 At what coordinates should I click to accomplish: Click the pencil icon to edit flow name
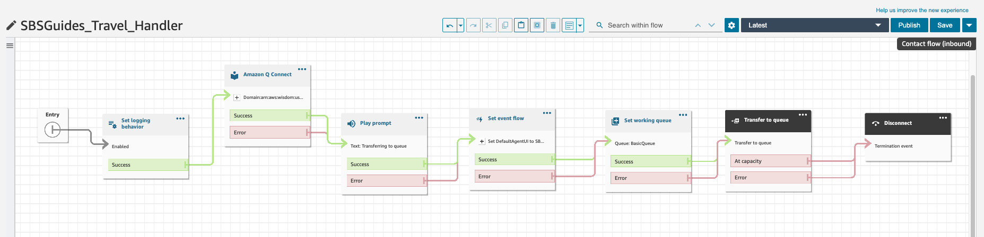click(11, 25)
